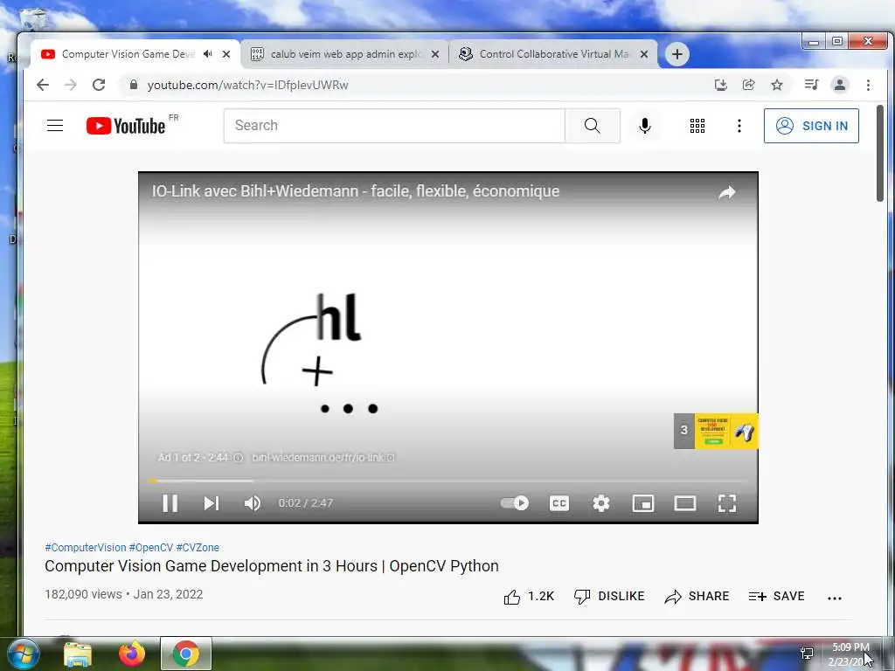Pause the video
Image resolution: width=895 pixels, height=671 pixels.
(170, 503)
